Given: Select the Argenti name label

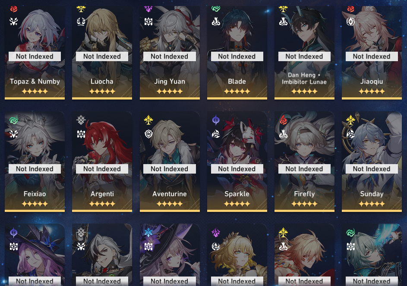Looking at the screenshot, I should click(102, 194).
